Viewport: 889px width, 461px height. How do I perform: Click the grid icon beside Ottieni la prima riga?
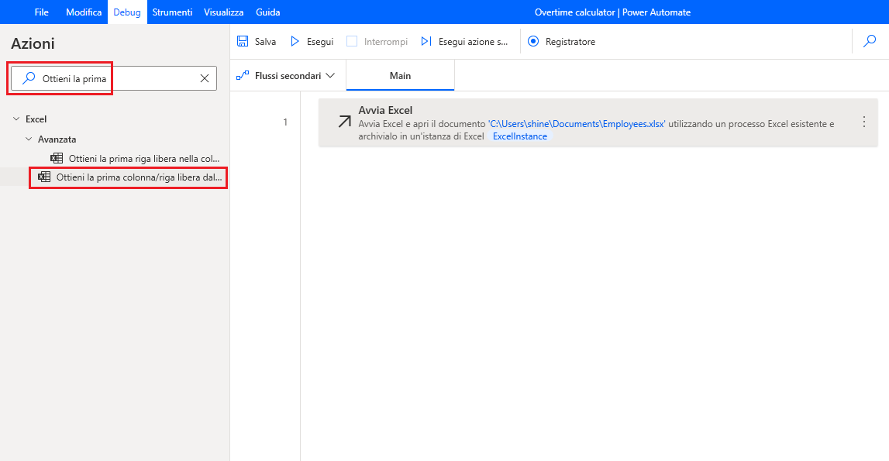click(x=57, y=157)
